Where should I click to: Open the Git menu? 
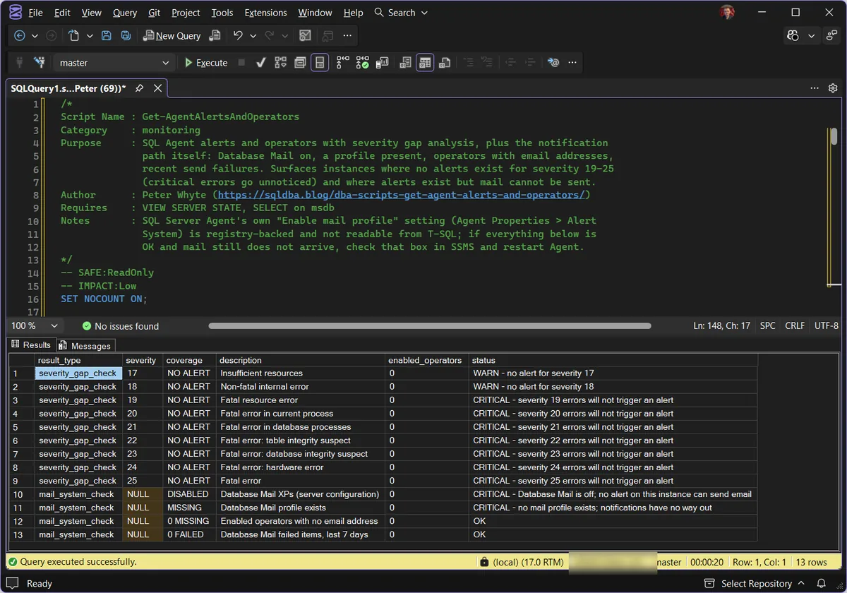coord(154,13)
